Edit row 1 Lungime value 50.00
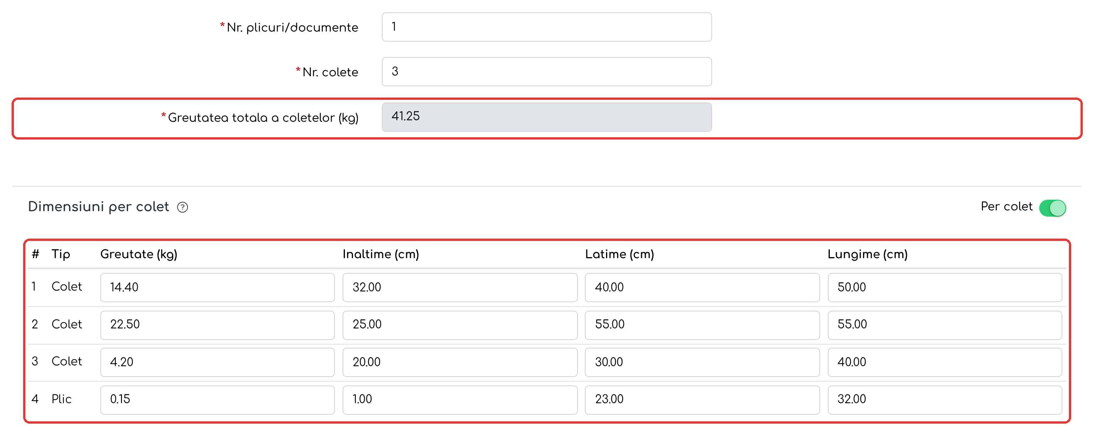Viewport: 1094px width, 446px height. coord(944,287)
